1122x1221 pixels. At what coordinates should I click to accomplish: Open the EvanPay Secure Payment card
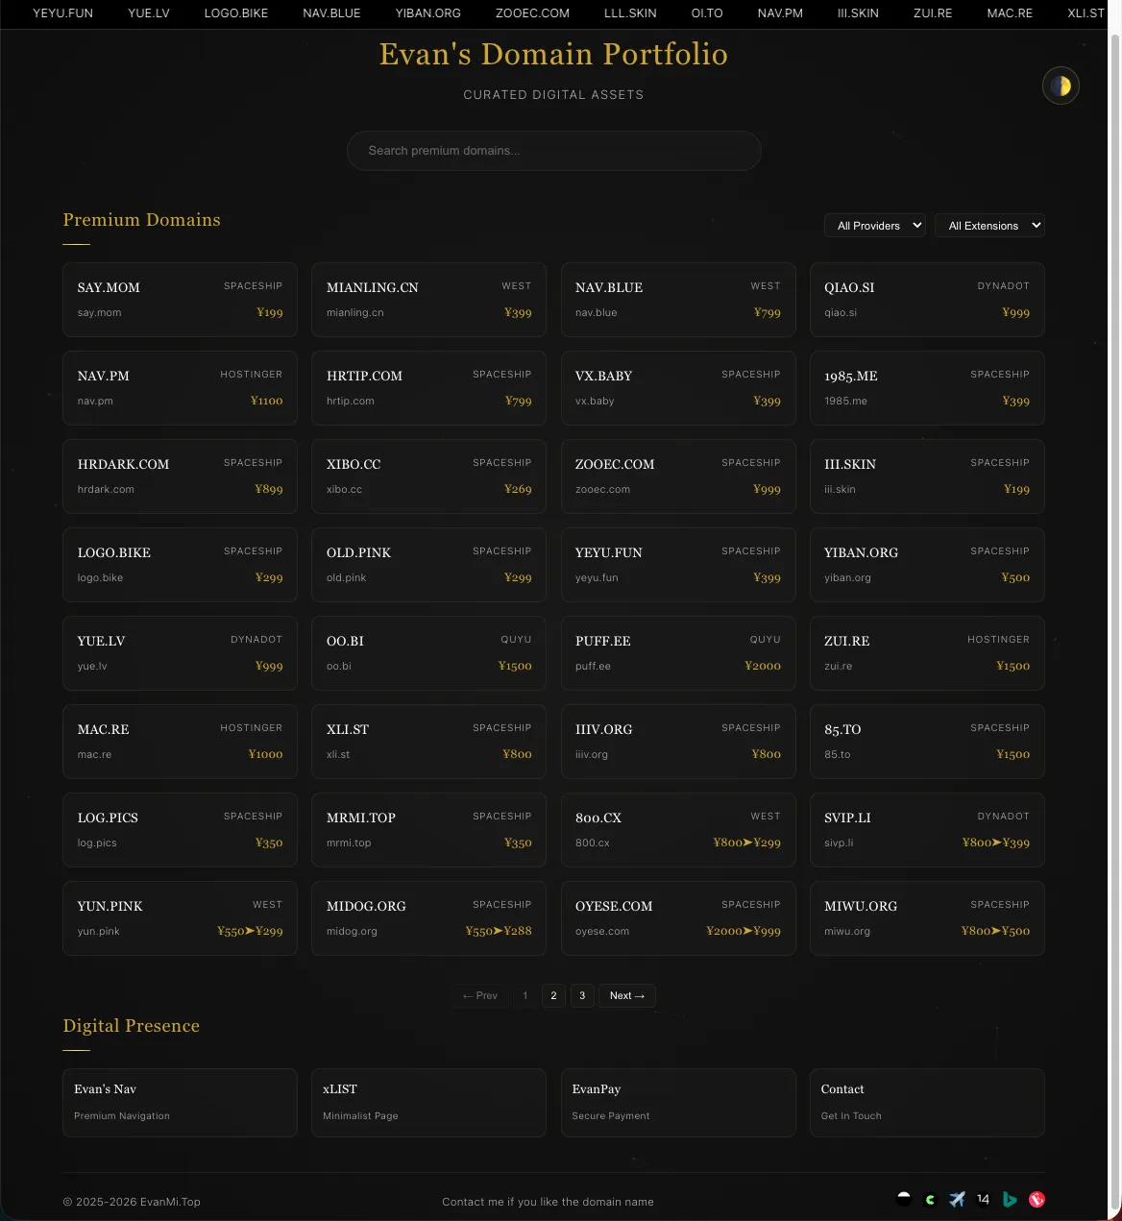678,1102
